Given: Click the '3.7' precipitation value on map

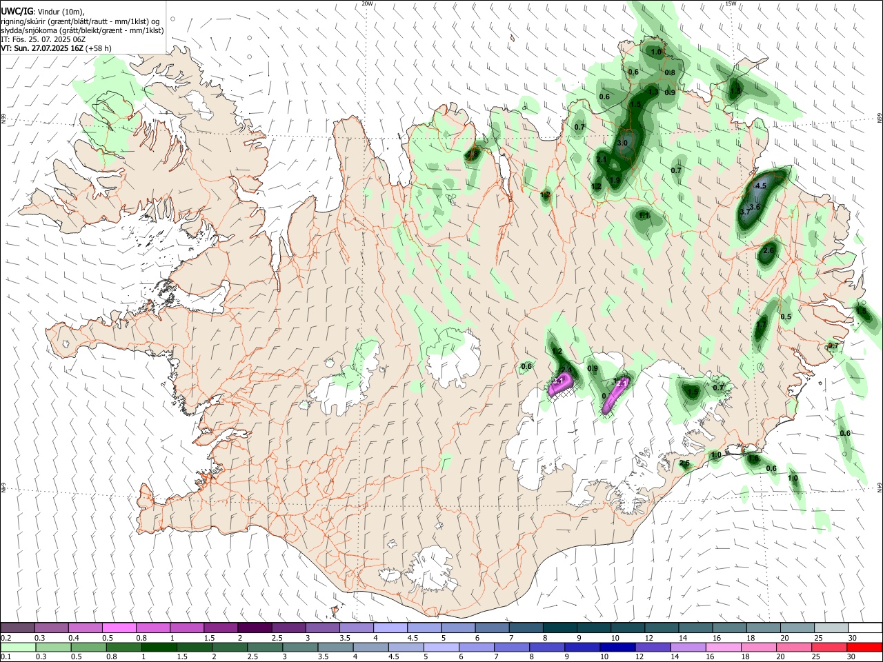Looking at the screenshot, I should 744,212.
